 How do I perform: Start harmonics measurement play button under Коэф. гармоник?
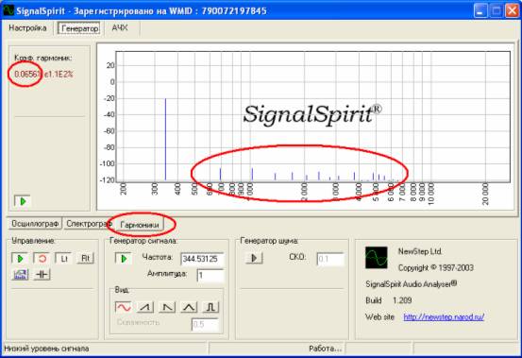23,201
